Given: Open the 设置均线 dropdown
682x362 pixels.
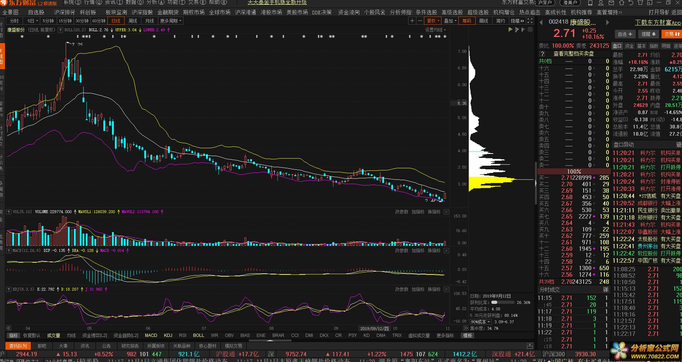Looking at the screenshot, I should click(x=436, y=30).
